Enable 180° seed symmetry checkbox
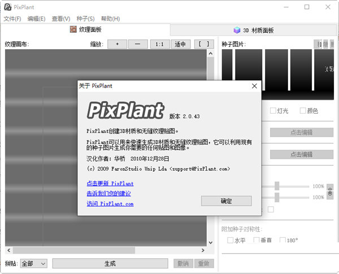The height and width of the screenshot is (274, 339). click(282, 240)
